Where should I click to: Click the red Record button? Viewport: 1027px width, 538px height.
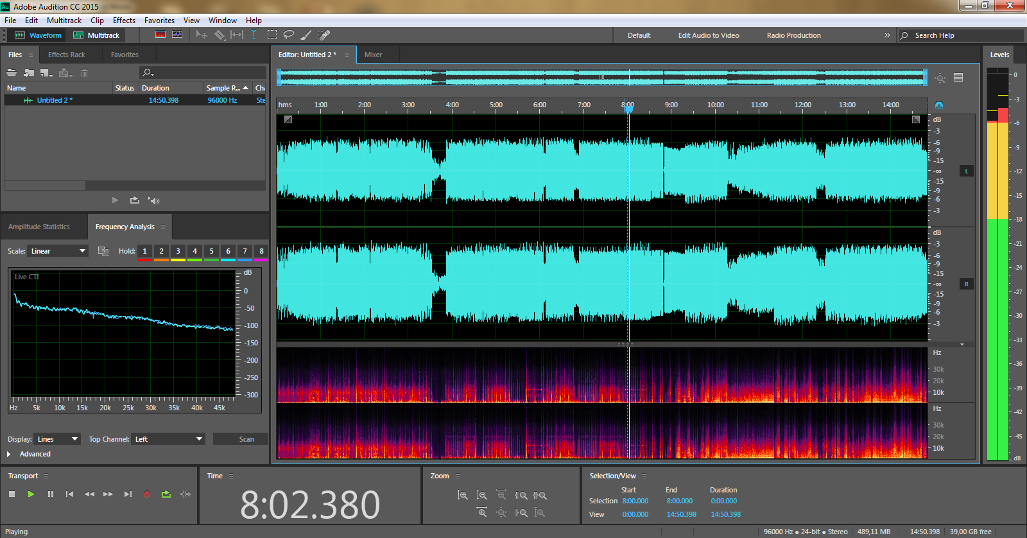pos(147,494)
